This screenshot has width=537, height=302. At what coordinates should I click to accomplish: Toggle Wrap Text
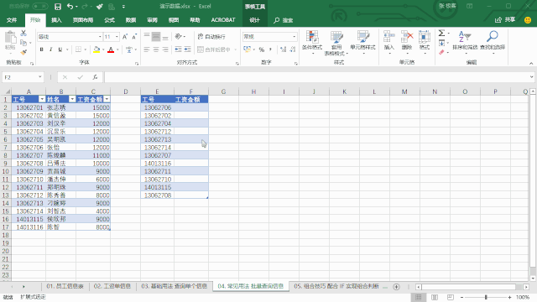[x=211, y=37]
